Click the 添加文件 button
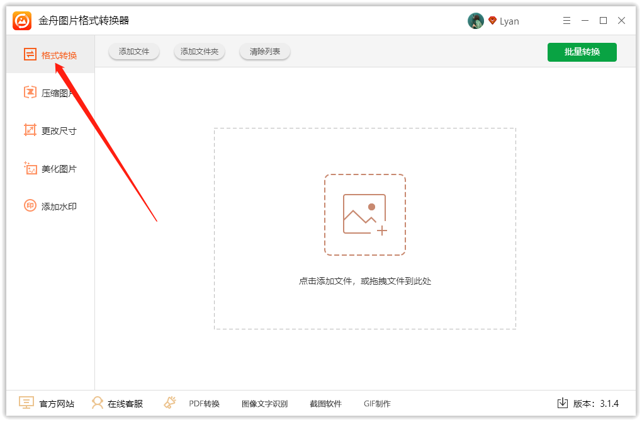Image resolution: width=642 pixels, height=422 pixels. click(134, 52)
